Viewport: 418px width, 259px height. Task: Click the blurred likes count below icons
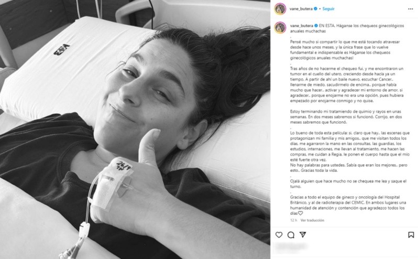click(291, 246)
